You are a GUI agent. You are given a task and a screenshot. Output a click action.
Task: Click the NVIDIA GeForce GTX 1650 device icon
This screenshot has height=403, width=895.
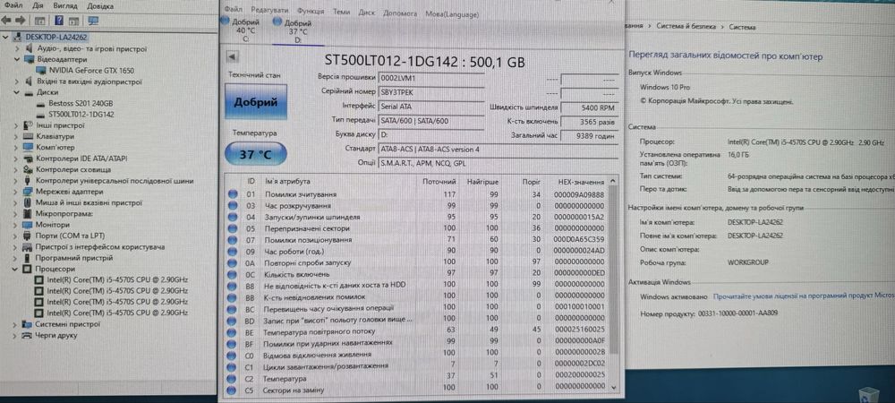[42, 71]
